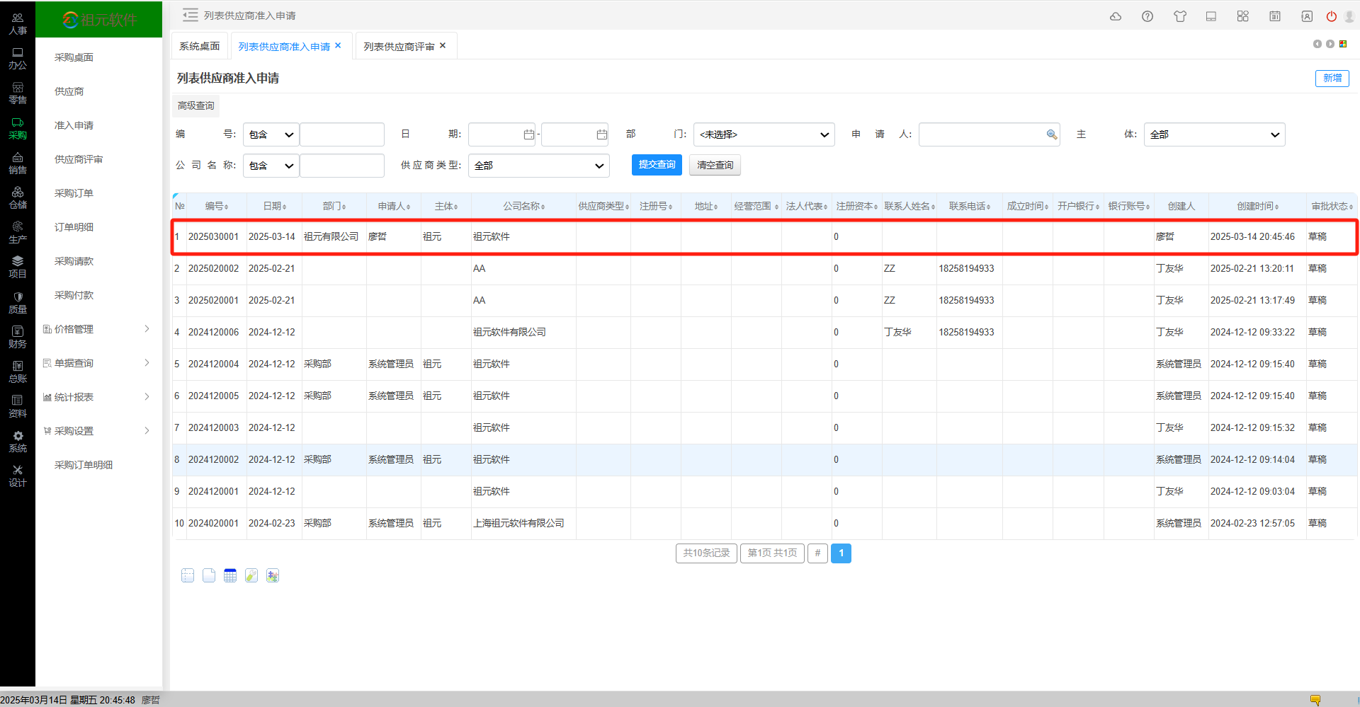
Task: Open start date calendar picker icon
Action: [x=528, y=134]
